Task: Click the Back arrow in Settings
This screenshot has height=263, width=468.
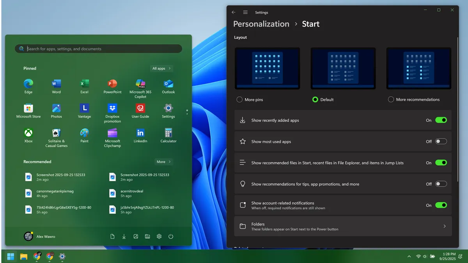Action: tap(233, 12)
